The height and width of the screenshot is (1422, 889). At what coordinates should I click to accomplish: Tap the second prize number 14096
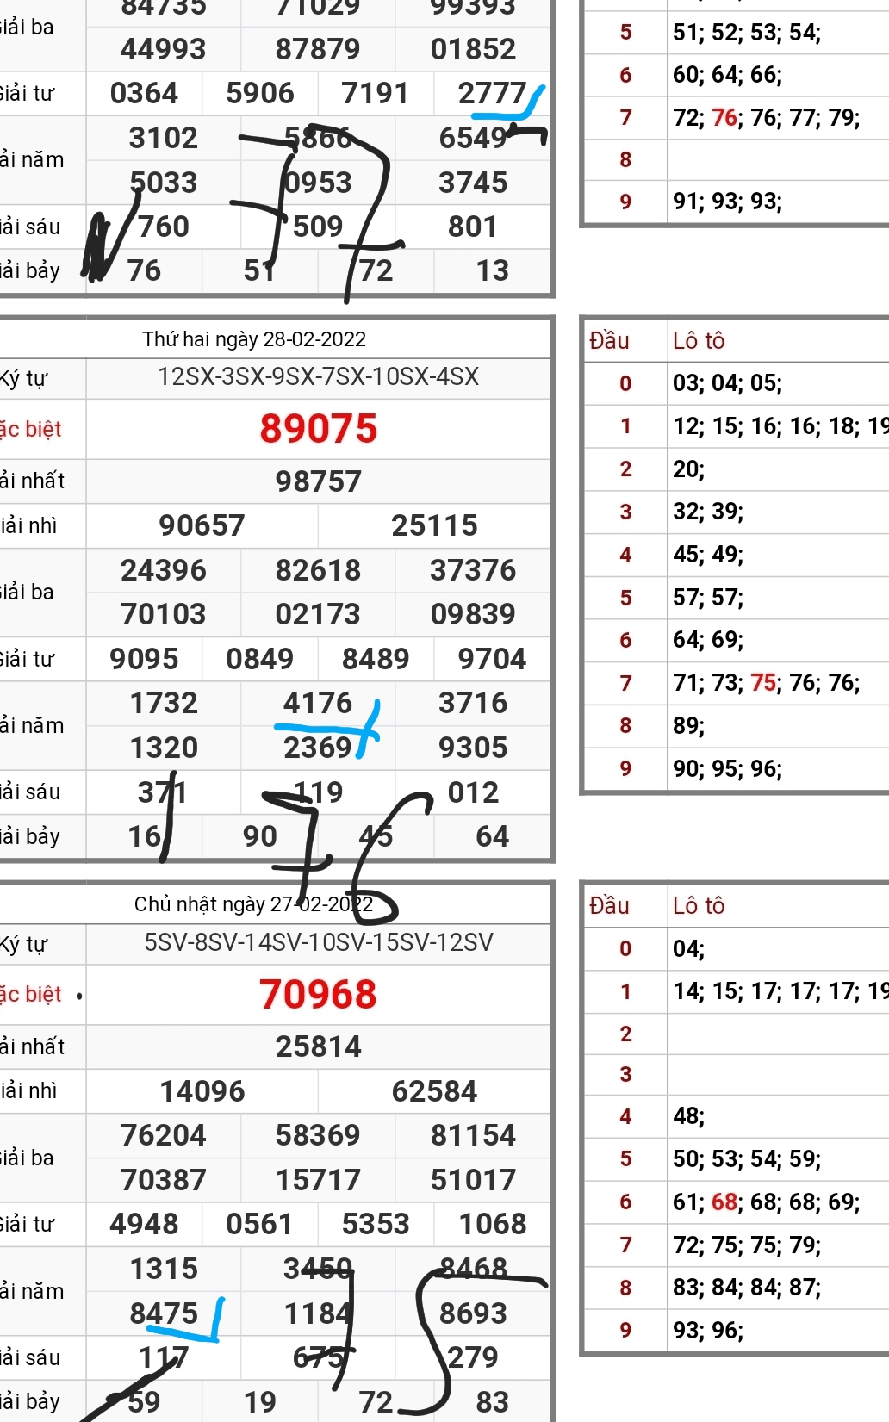pyautogui.click(x=202, y=1091)
